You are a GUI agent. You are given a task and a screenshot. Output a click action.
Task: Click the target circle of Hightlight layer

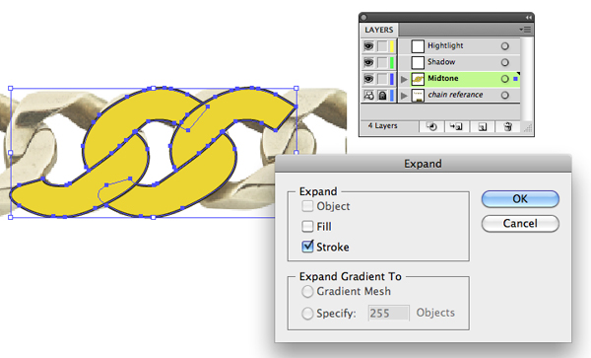pos(505,46)
